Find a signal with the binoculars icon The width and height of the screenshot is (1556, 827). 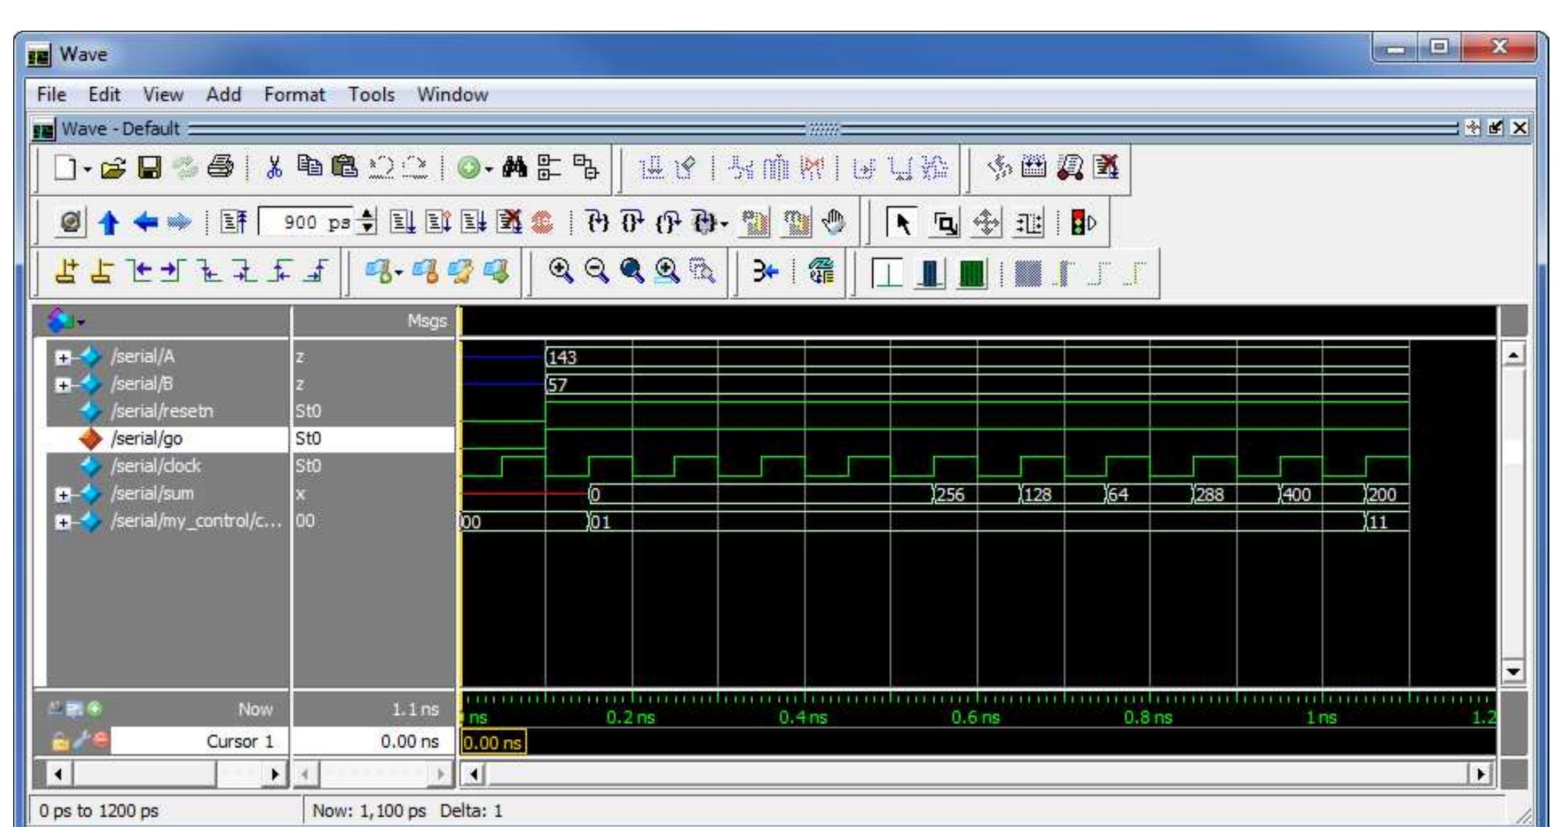click(x=515, y=168)
